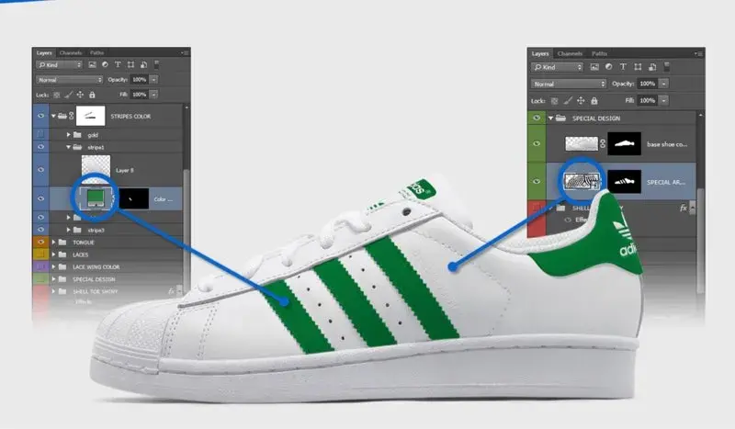Click the mask link icon on STRIPES COLOR group
This screenshot has height=429, width=735.
pyautogui.click(x=72, y=116)
